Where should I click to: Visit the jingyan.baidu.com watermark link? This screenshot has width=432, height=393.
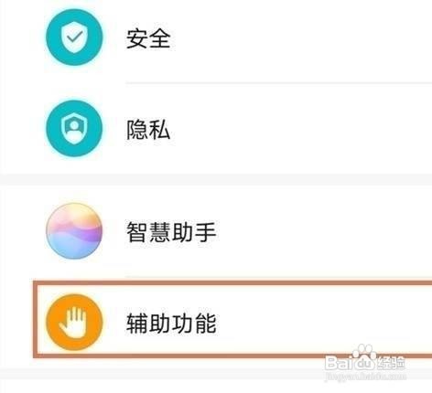click(x=365, y=377)
